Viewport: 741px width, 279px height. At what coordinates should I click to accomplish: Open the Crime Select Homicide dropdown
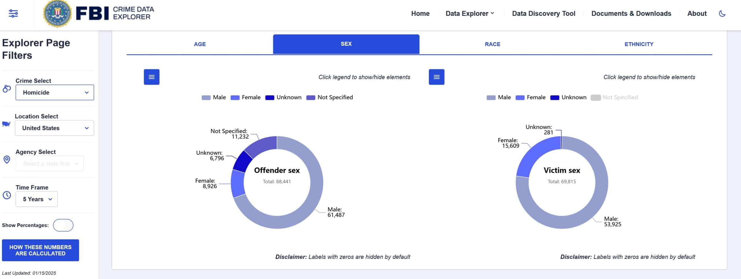(x=55, y=92)
